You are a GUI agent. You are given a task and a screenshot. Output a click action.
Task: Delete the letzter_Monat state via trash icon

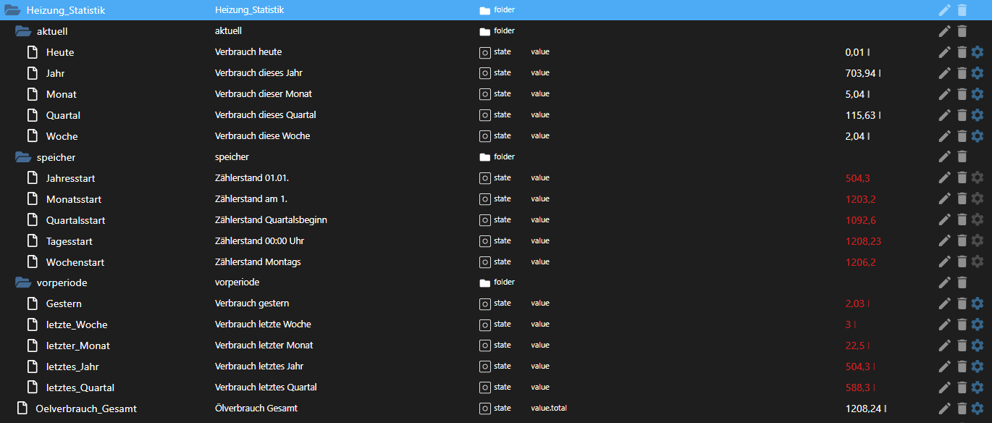point(962,345)
